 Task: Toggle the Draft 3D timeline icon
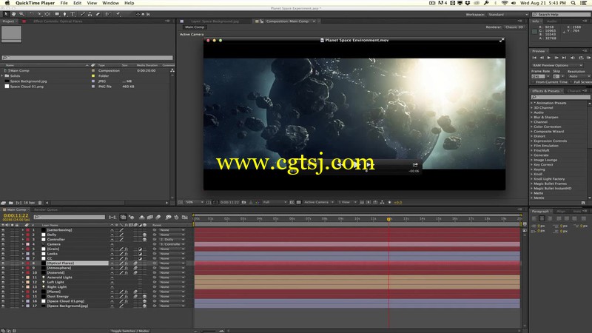click(132, 217)
